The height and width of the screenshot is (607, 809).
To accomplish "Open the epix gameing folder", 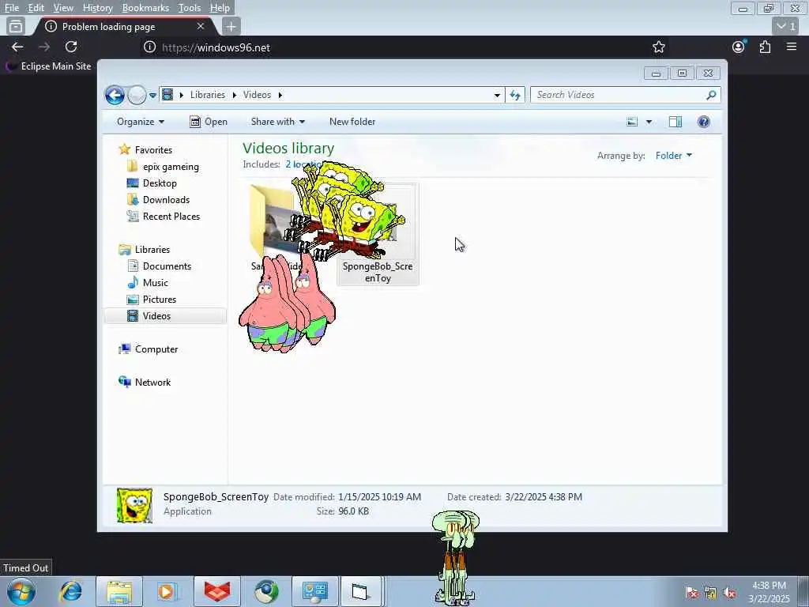I will pyautogui.click(x=171, y=167).
